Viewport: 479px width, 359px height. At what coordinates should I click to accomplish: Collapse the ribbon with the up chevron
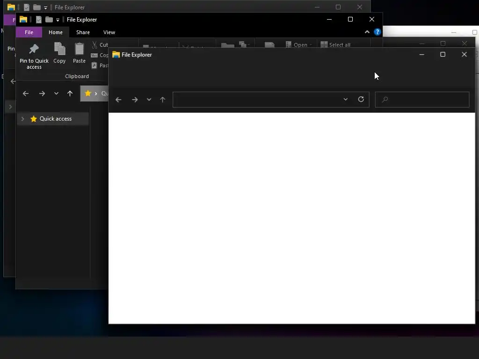tap(367, 32)
